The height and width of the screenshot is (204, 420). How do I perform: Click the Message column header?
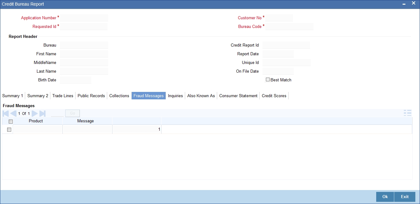pos(85,121)
